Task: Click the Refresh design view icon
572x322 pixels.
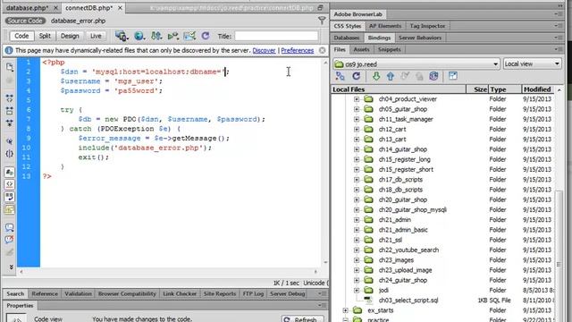Action: 206,36
